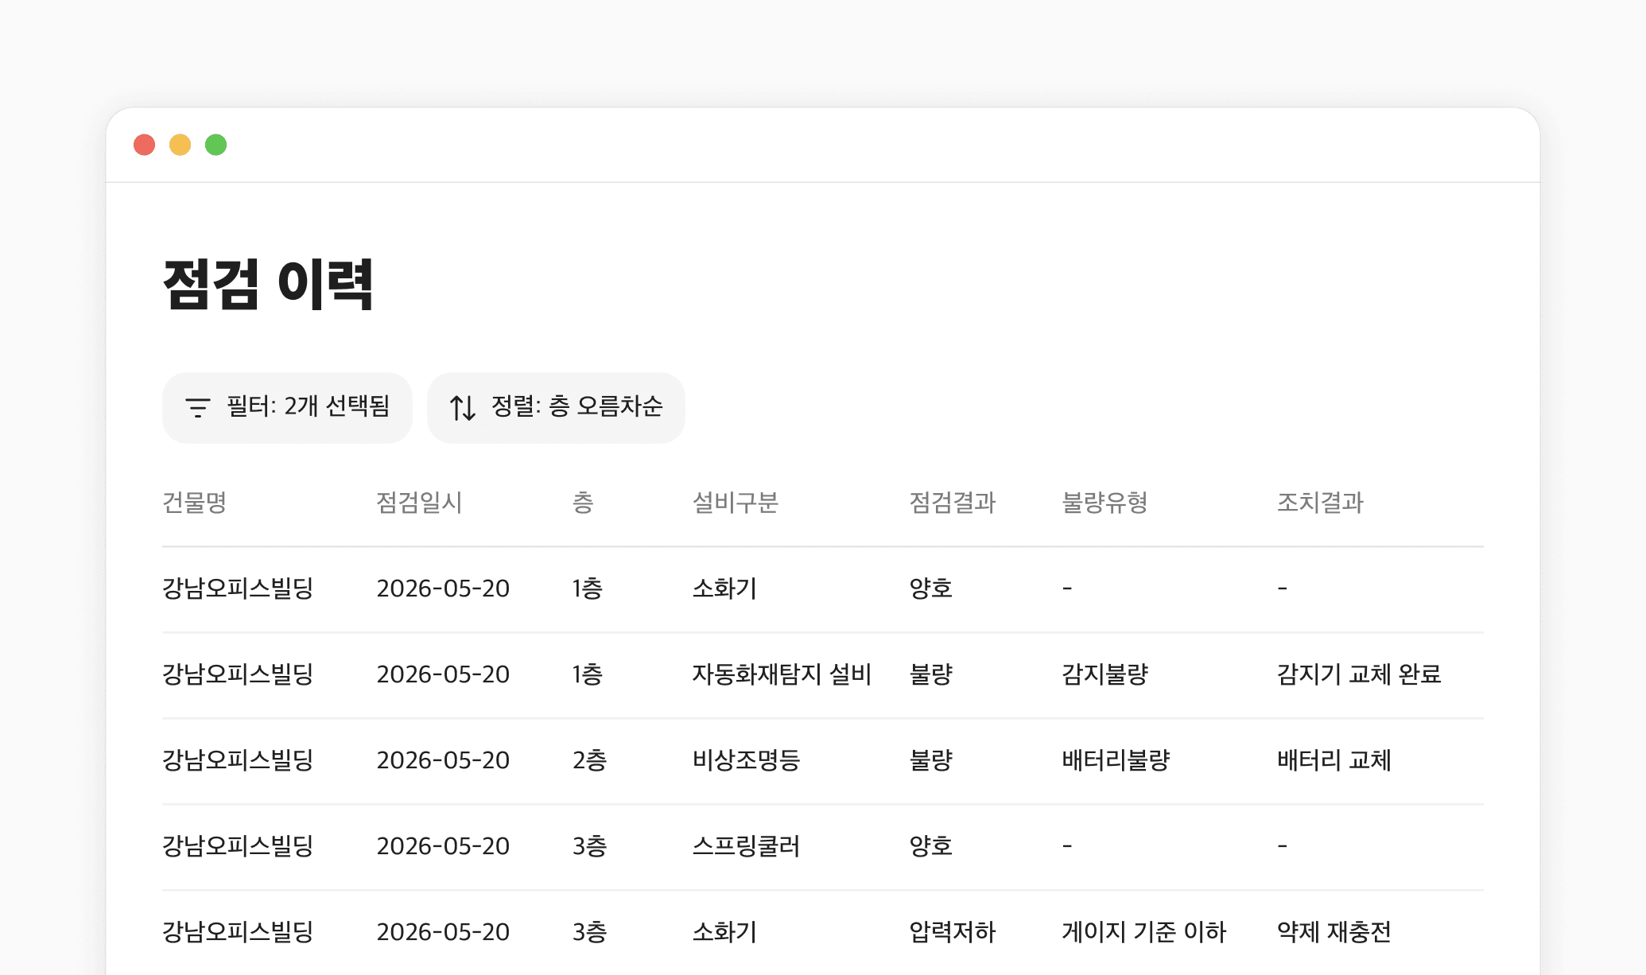Select the 자동화재탐지 설비 row
The height and width of the screenshot is (975, 1646).
click(782, 674)
